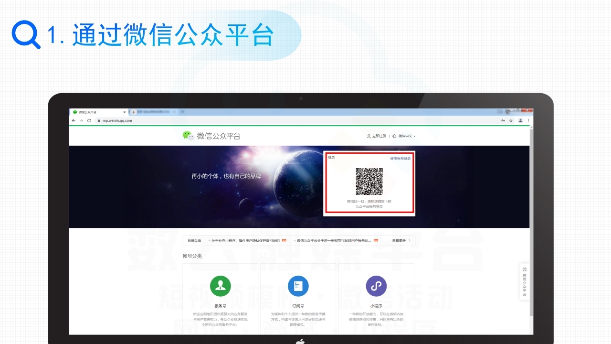Viewport: 611px width, 344px height.
Task: Click the WeChat logo in page header
Action: pos(189,136)
